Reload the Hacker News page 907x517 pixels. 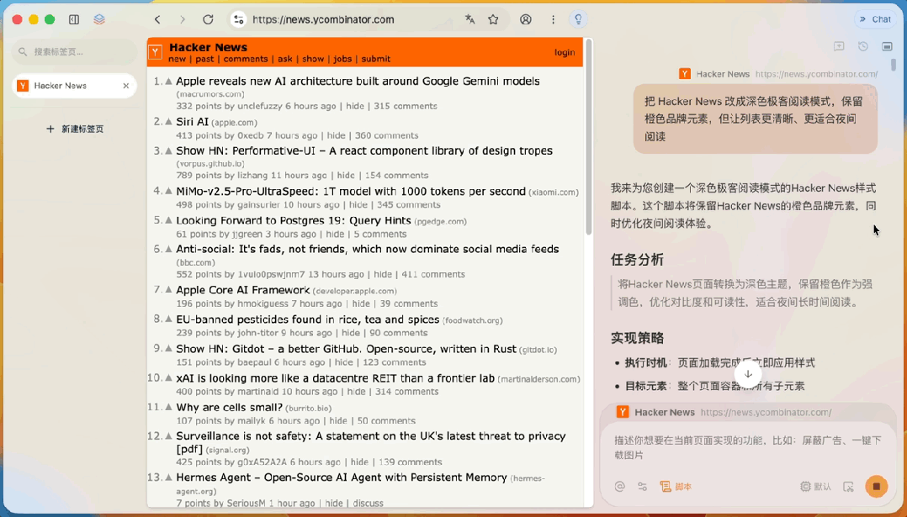(x=208, y=19)
